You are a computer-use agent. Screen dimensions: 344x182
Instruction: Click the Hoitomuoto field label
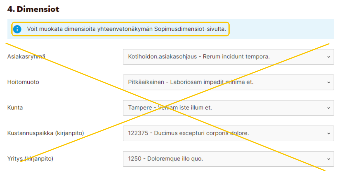click(x=23, y=82)
